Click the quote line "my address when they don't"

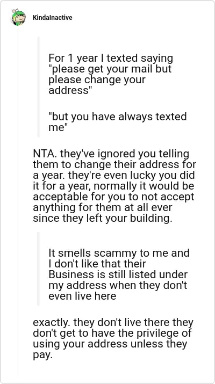118,285
